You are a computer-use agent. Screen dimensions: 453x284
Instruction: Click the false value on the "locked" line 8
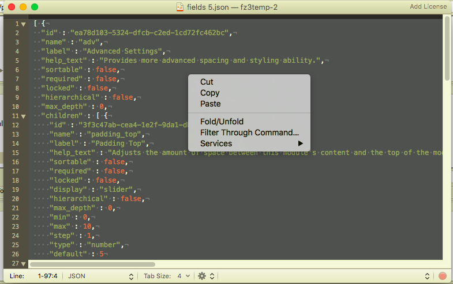coord(98,88)
